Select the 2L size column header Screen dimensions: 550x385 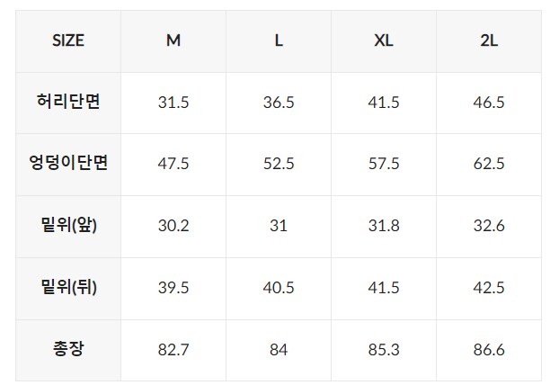coord(489,40)
